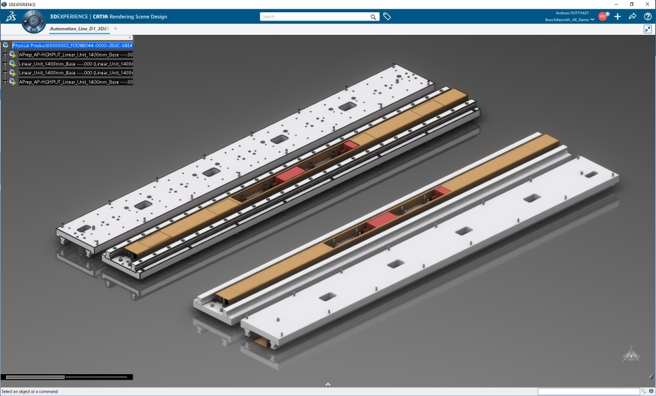Expand the first APrep_AP-HGHPUT tree node
This screenshot has height=396, width=656.
(x=5, y=55)
